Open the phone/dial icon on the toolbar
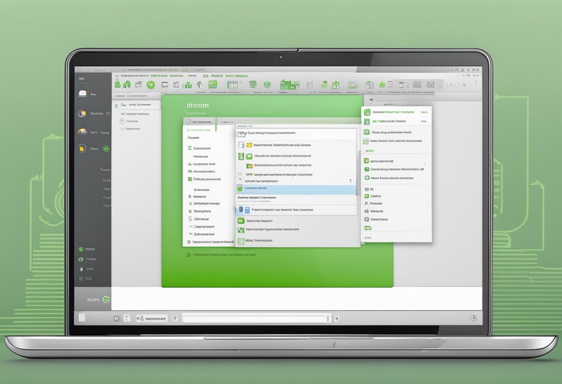562x384 pixels. [x=252, y=84]
